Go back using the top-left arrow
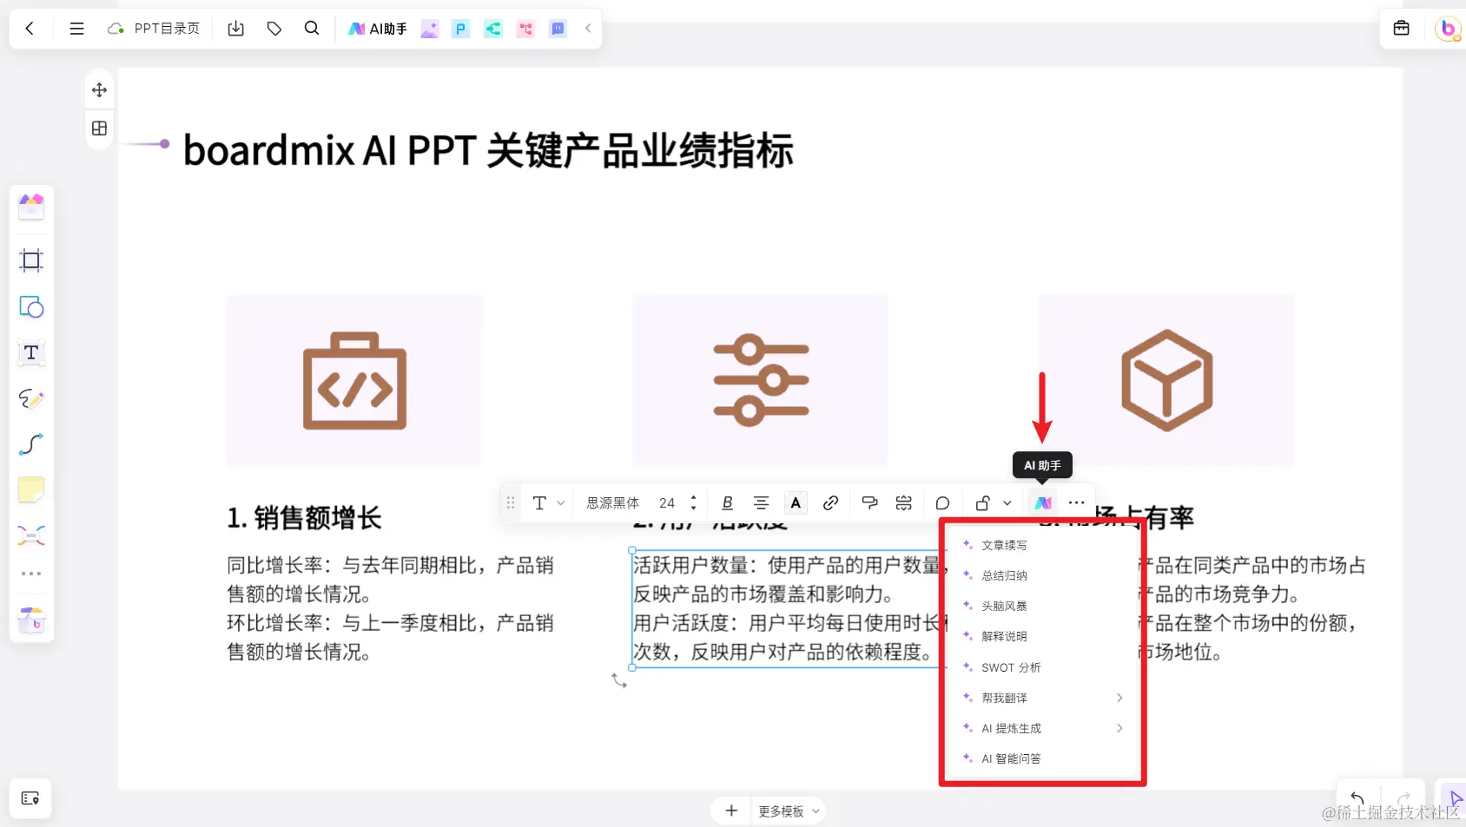This screenshot has height=827, width=1466. pos(30,29)
